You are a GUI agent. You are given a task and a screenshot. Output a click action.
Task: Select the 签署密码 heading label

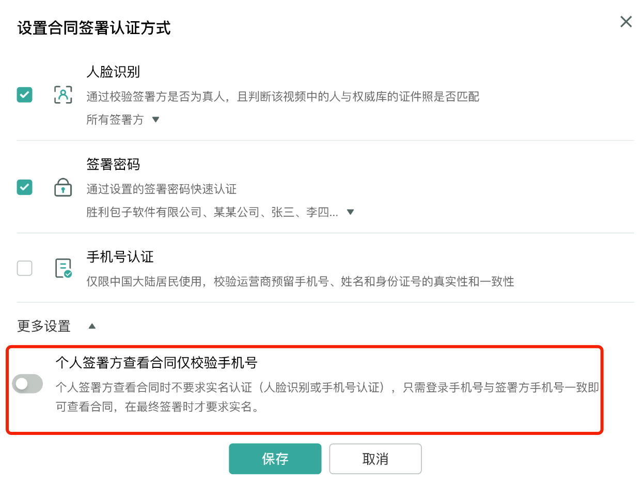pos(113,165)
